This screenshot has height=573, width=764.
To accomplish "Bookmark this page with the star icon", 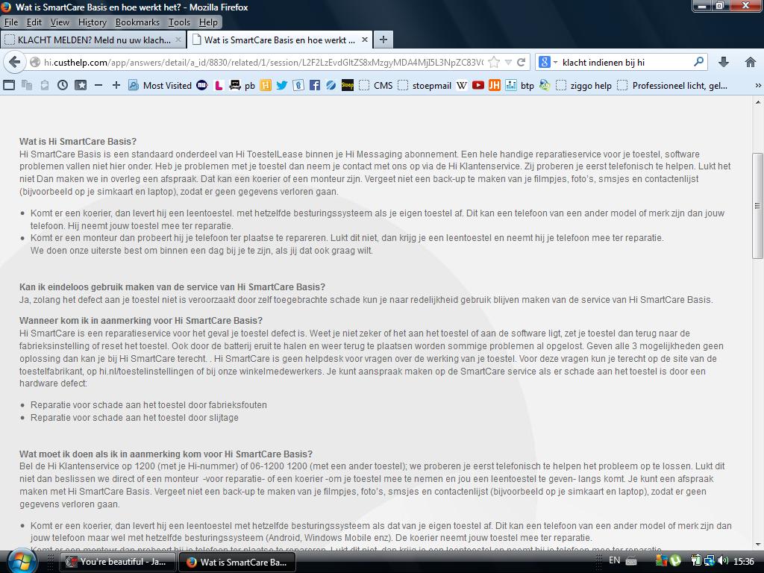I will (494, 62).
